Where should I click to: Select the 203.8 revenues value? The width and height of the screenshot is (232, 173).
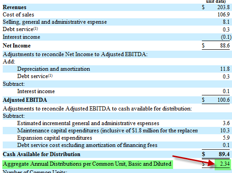[x=223, y=7]
